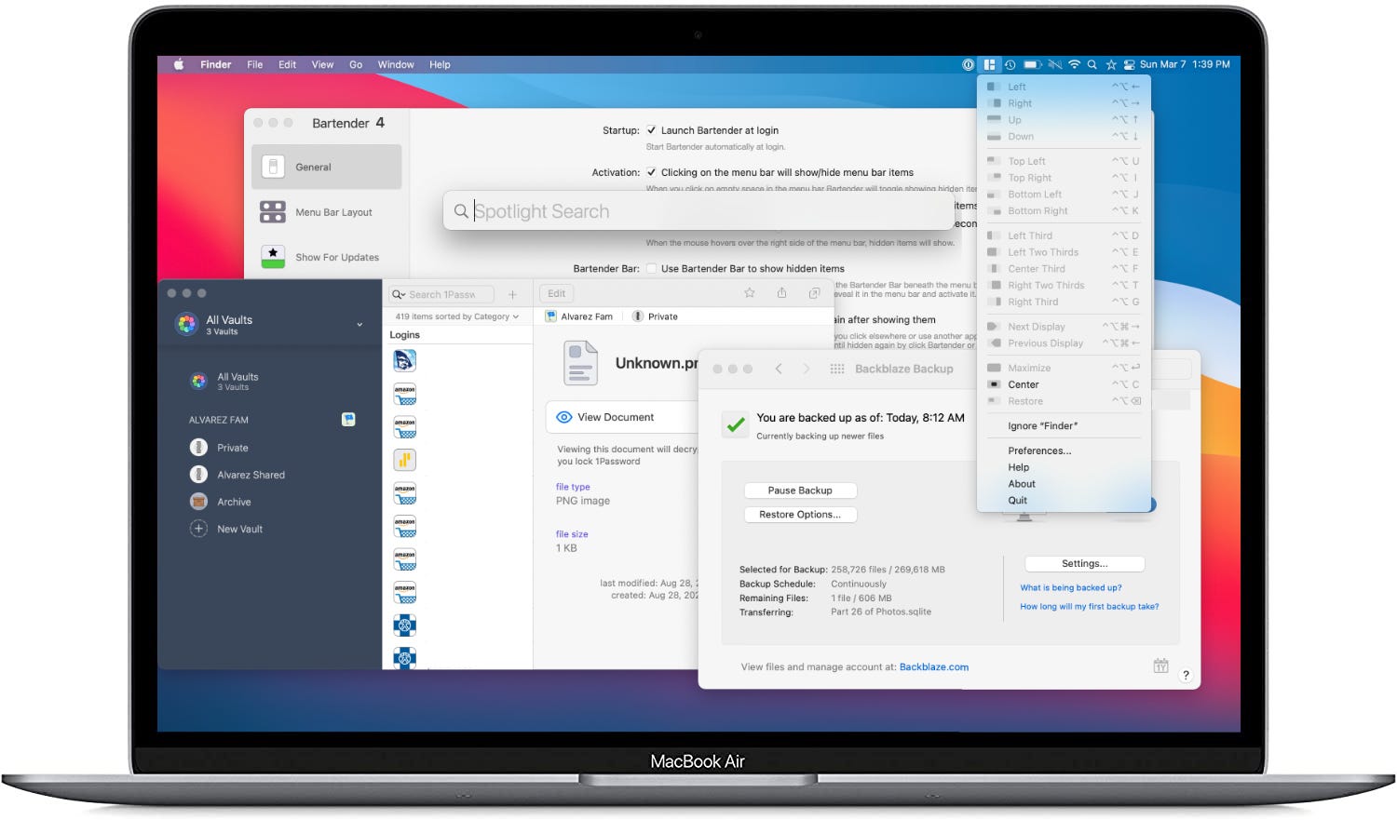Open the Apple menu
Viewport: 1397px width, 820px height.
coord(178,64)
